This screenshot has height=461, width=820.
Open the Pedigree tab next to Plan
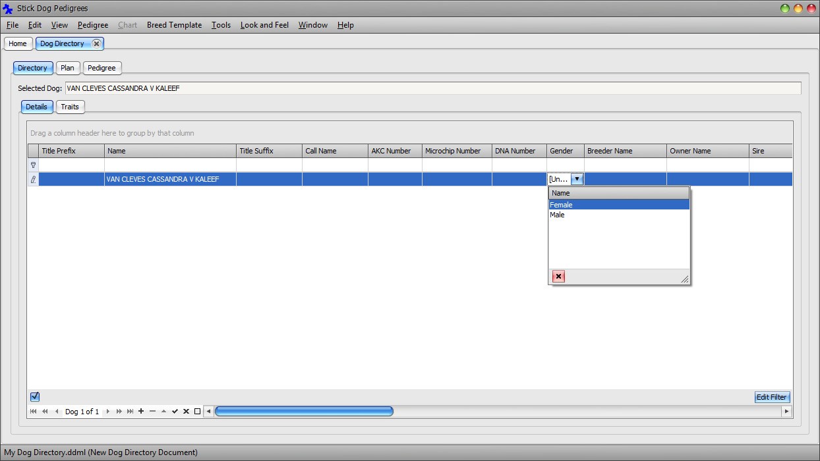tap(102, 68)
